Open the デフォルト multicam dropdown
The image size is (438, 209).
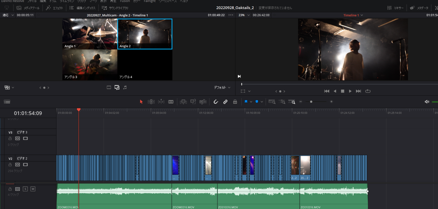point(222,87)
